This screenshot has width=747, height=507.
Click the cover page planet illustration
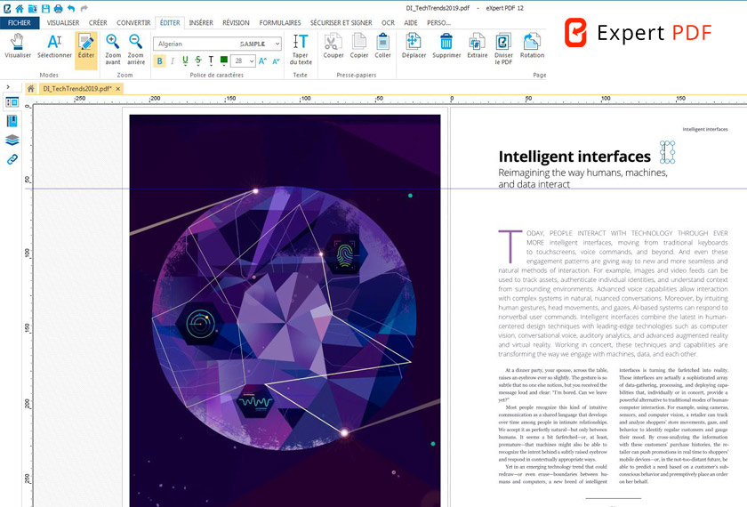tap(285, 318)
